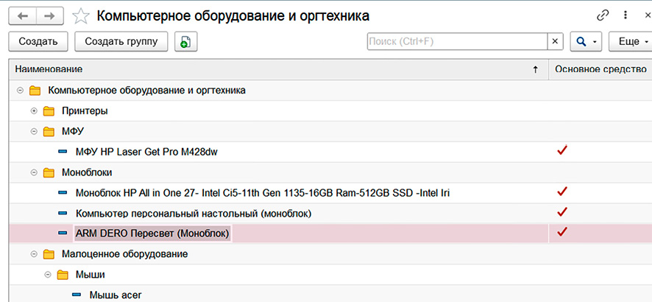This screenshot has height=302, width=652.
Task: Toggle checkmark for ARM DERO Пересвет row
Action: point(563,233)
